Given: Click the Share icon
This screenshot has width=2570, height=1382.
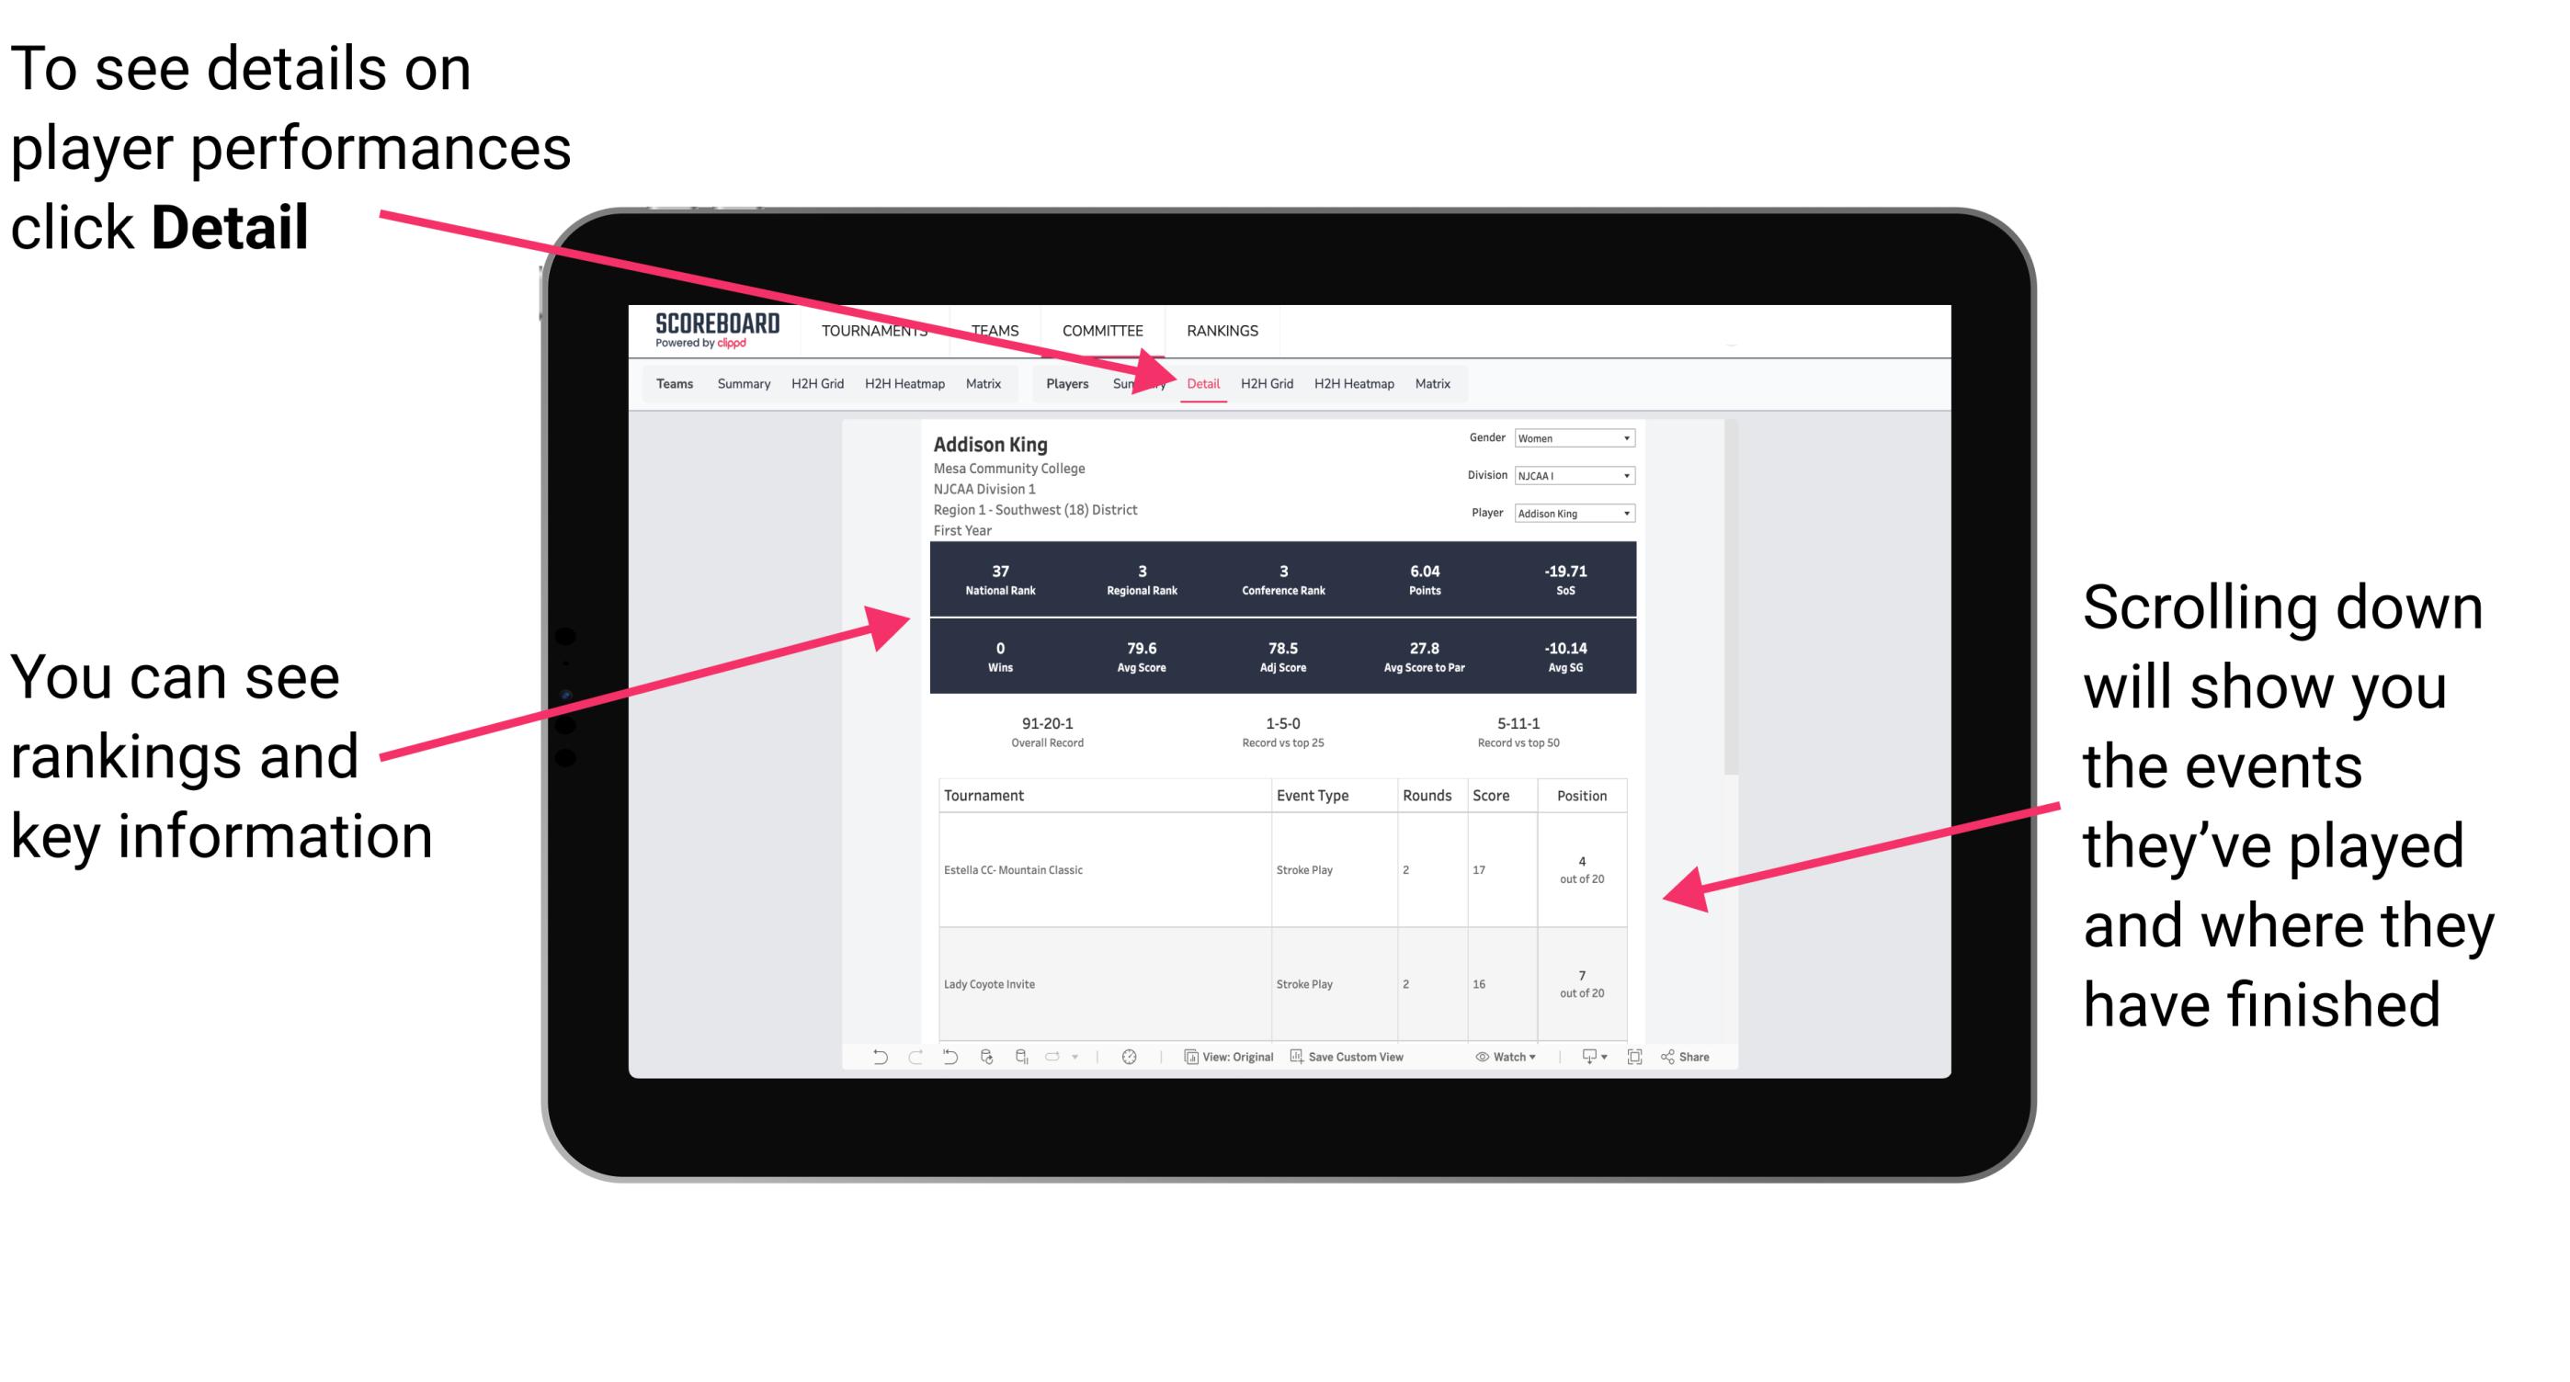Looking at the screenshot, I should (1673, 1059).
